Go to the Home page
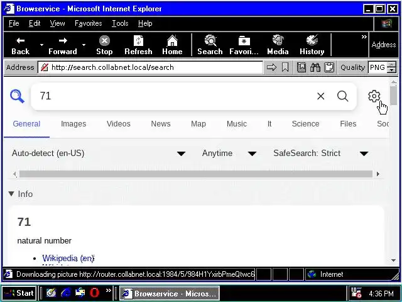This screenshot has width=402, height=302. (x=172, y=45)
